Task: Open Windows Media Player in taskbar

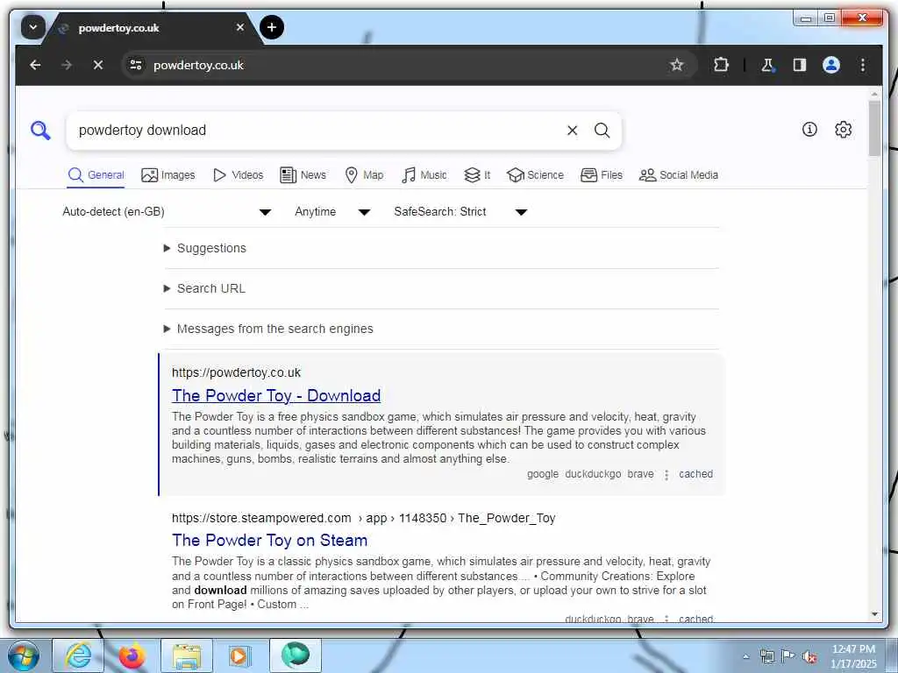Action: tap(240, 655)
